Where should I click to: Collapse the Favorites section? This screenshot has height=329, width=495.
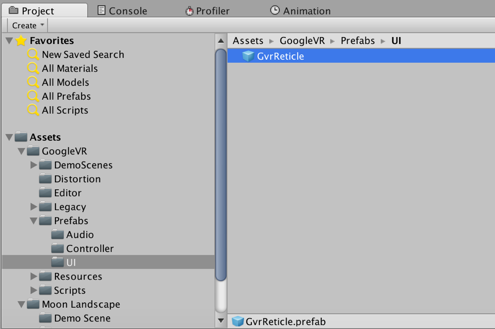9,41
